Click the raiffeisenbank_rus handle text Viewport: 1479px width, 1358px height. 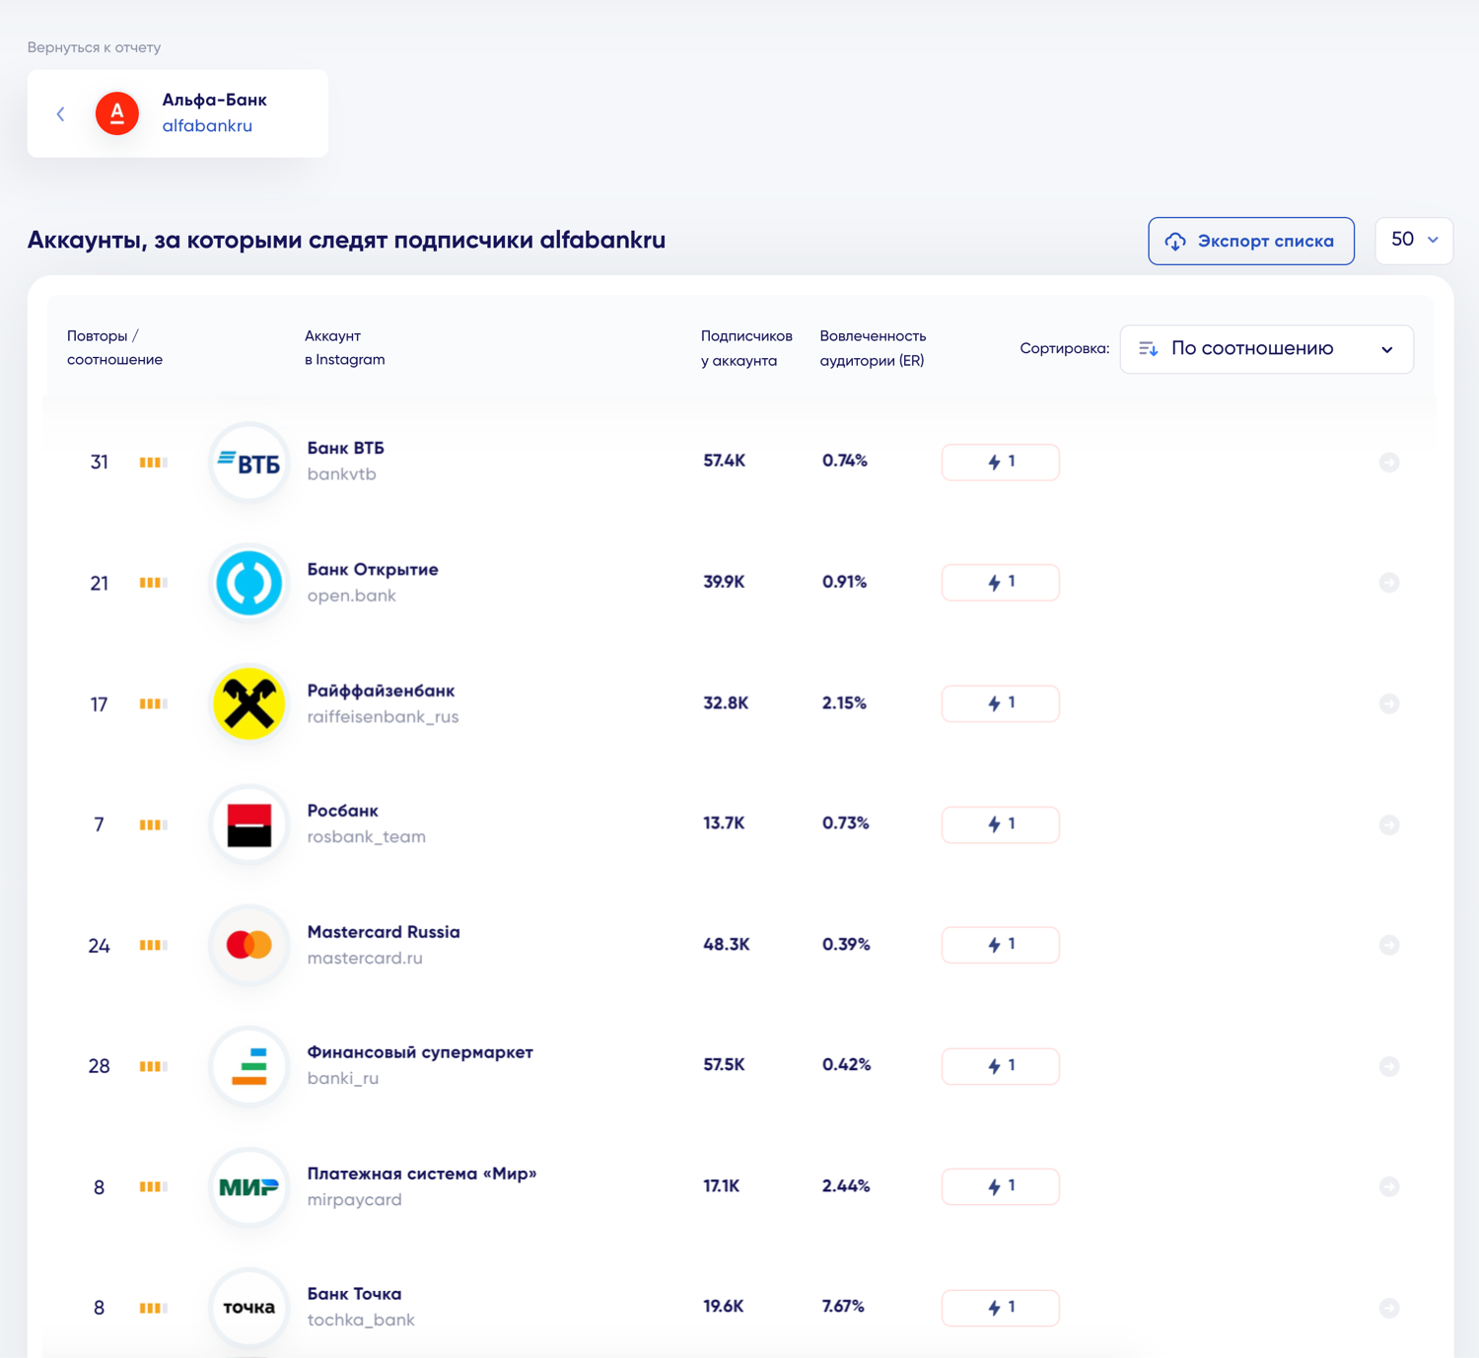[383, 717]
